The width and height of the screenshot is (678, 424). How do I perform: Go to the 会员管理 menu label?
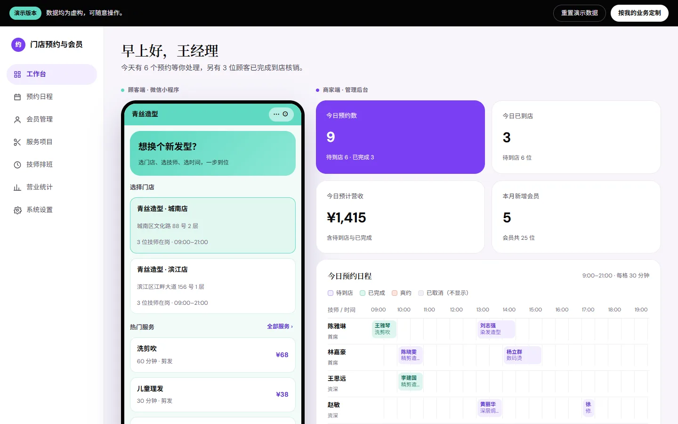pyautogui.click(x=40, y=119)
